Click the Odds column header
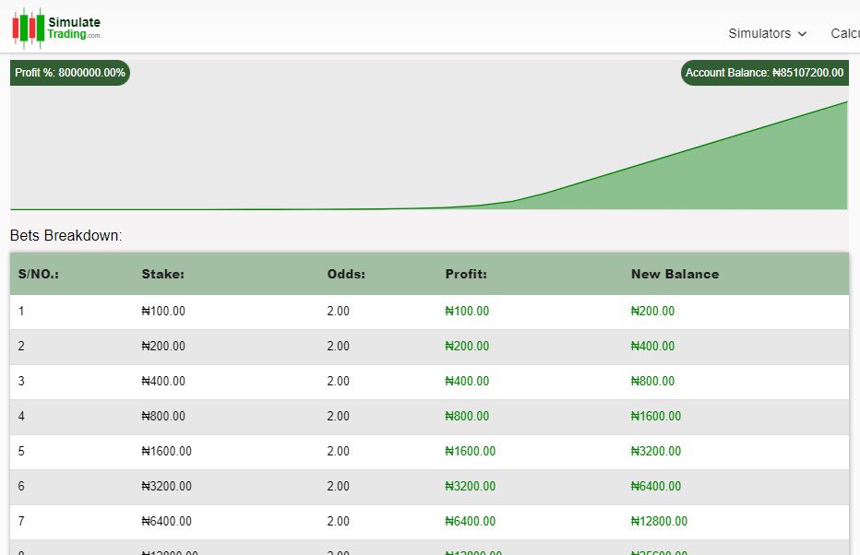The image size is (860, 555). click(x=346, y=274)
